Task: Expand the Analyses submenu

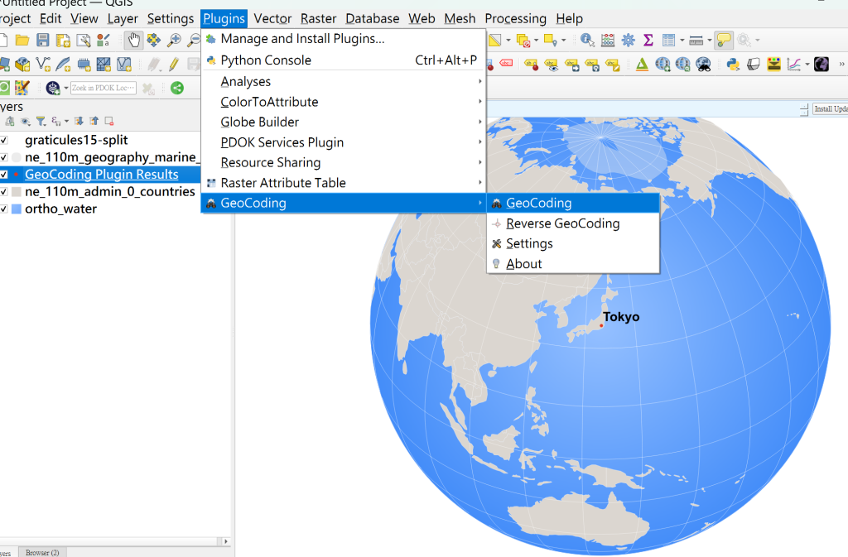Action: point(344,82)
